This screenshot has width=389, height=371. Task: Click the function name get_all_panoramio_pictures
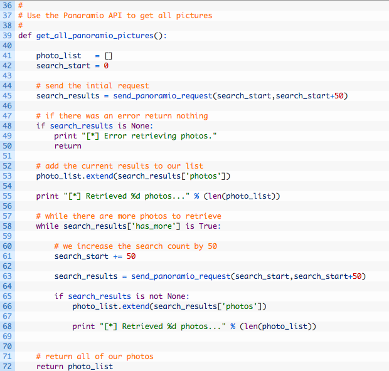tap(95, 36)
